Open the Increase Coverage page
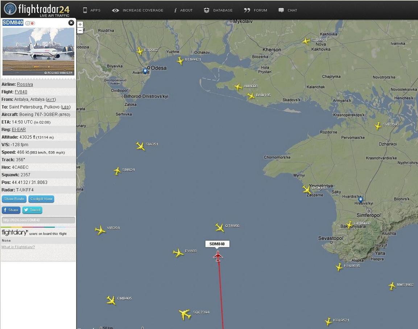Screen dimensions: 418x329 [137, 10]
